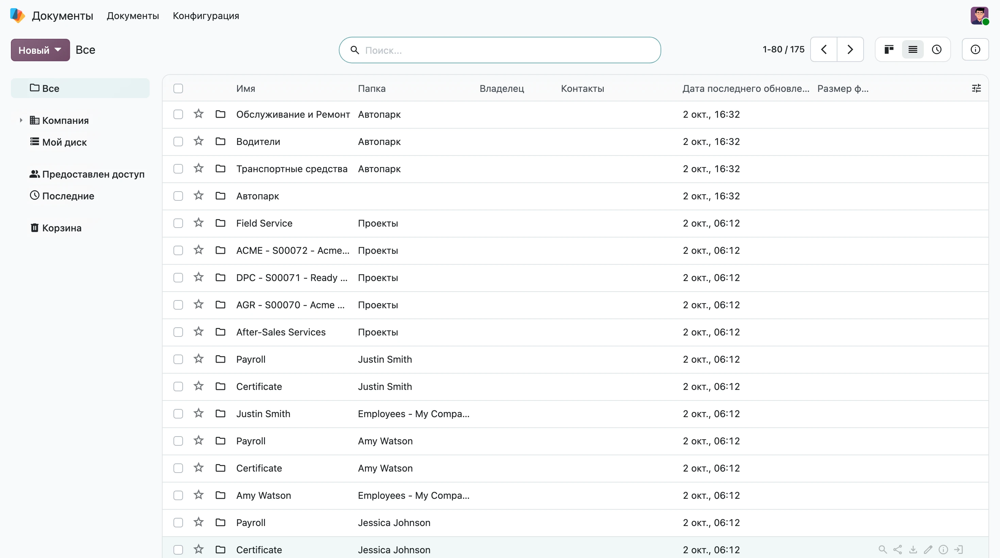Go to previous page of records
The width and height of the screenshot is (1000, 558).
[824, 50]
